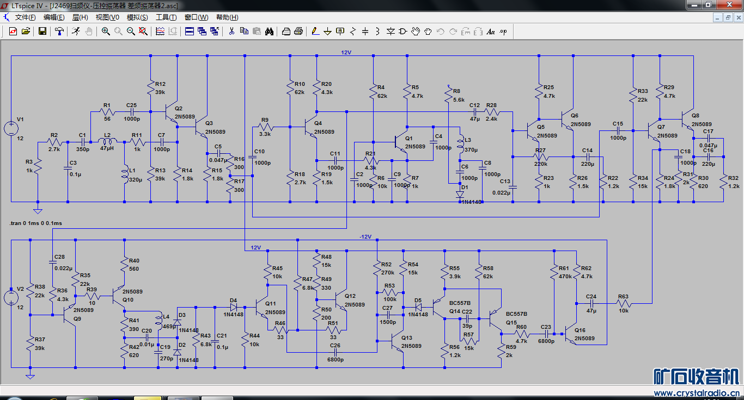The height and width of the screenshot is (400, 744).
Task: Click the 'V2' source label
Action: 20,289
